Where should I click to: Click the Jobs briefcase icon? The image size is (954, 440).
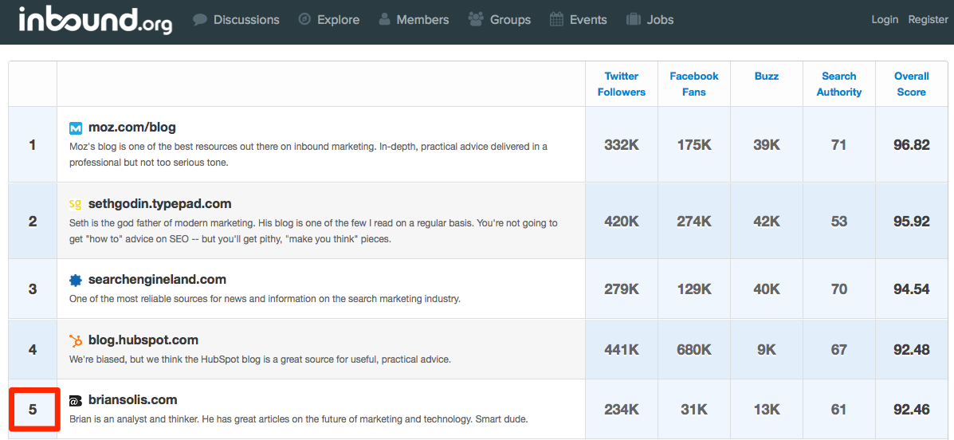click(634, 19)
